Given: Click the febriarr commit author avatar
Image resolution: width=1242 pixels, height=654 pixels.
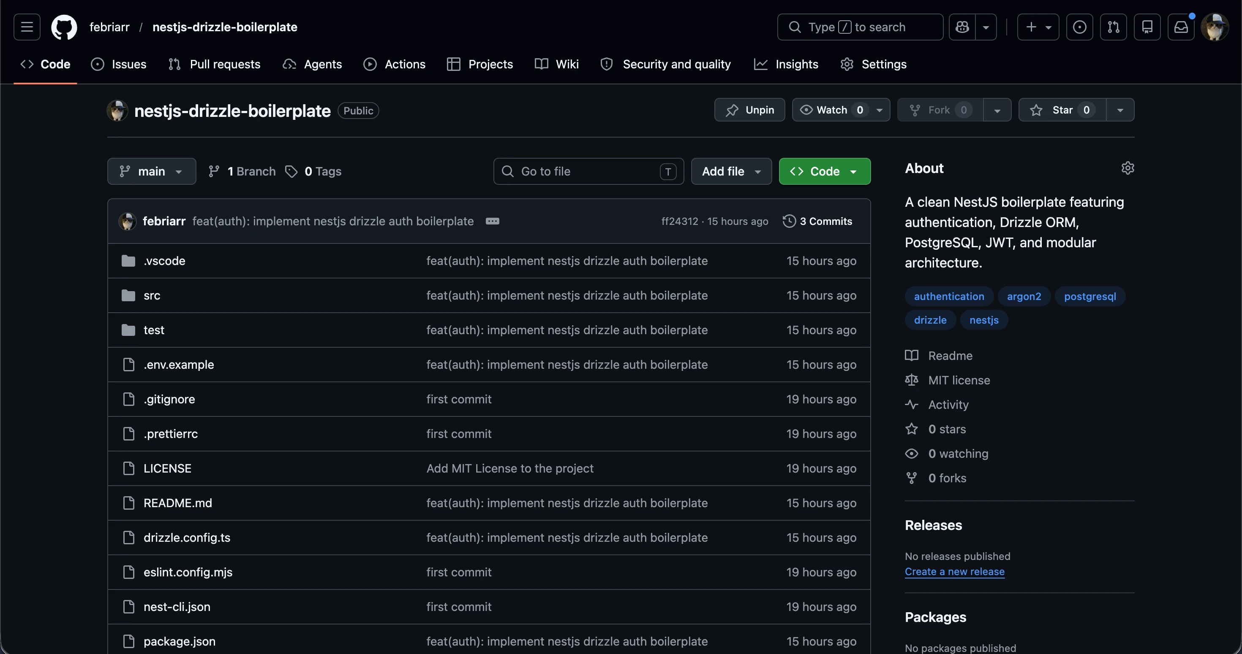Looking at the screenshot, I should (127, 221).
